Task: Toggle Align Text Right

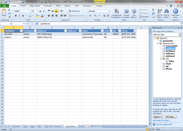Action: coord(56,15)
